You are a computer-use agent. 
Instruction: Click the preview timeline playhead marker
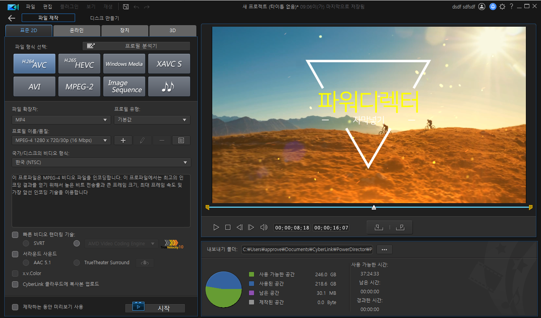[x=374, y=208]
